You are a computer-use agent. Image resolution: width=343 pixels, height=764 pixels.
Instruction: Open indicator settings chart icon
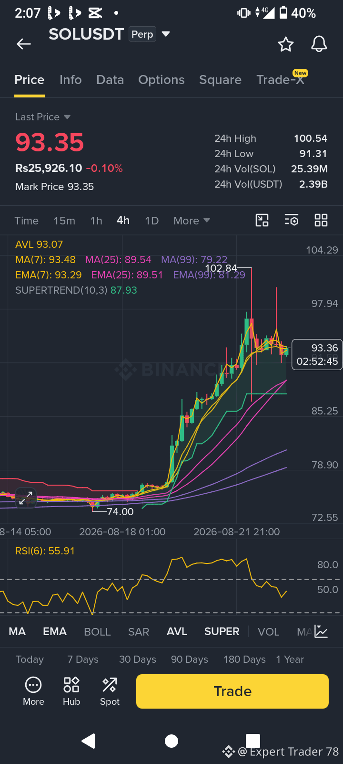pyautogui.click(x=321, y=632)
